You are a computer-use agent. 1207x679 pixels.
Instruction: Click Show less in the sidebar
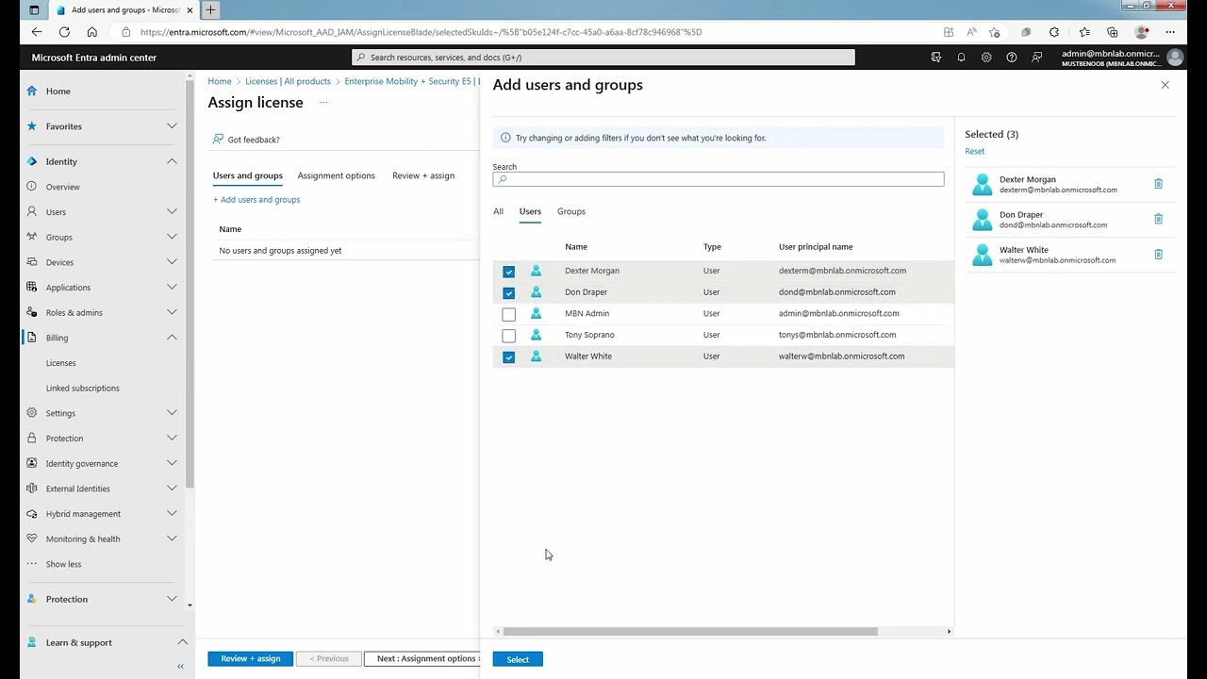point(64,564)
